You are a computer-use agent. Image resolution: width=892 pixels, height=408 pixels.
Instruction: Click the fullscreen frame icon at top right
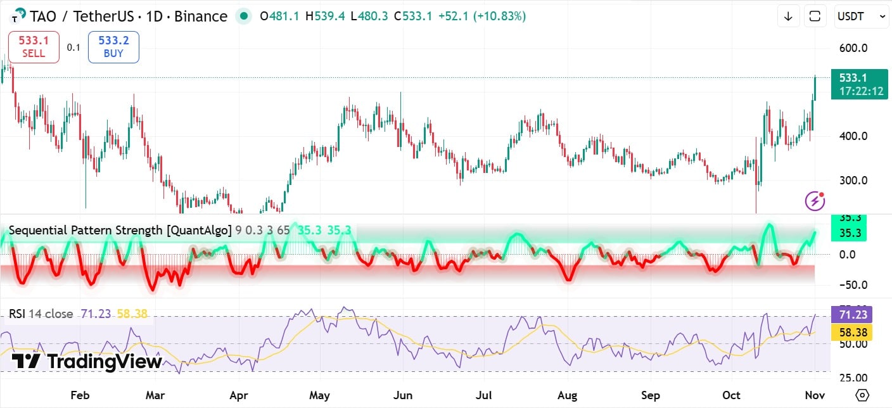pyautogui.click(x=815, y=16)
